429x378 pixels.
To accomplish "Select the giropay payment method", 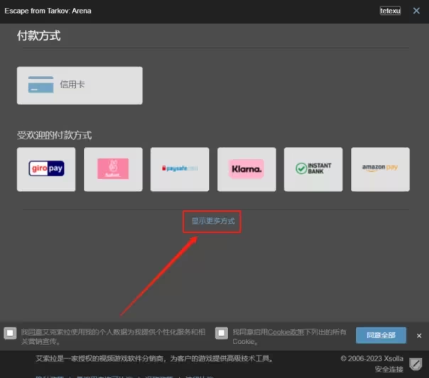I will point(46,169).
